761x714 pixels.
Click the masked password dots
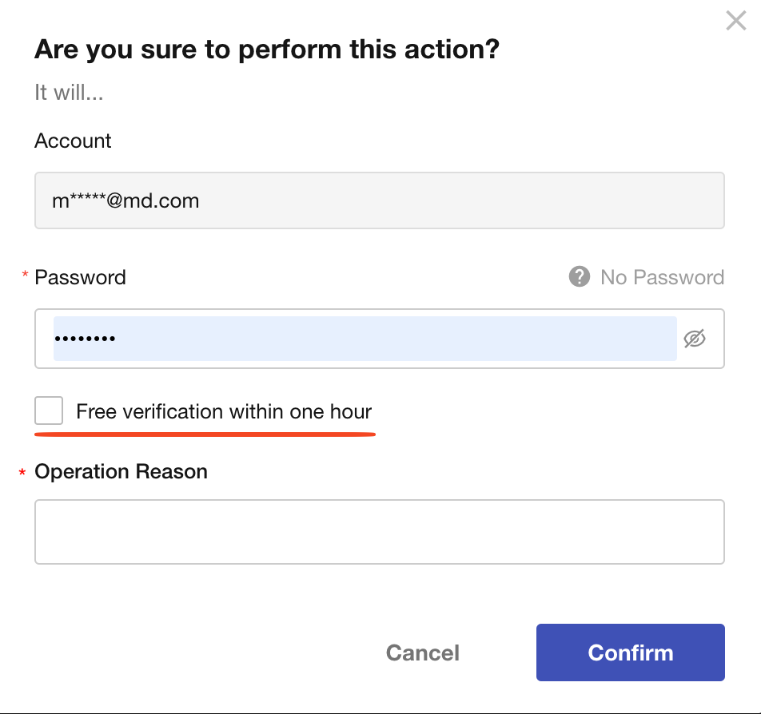[x=85, y=339]
